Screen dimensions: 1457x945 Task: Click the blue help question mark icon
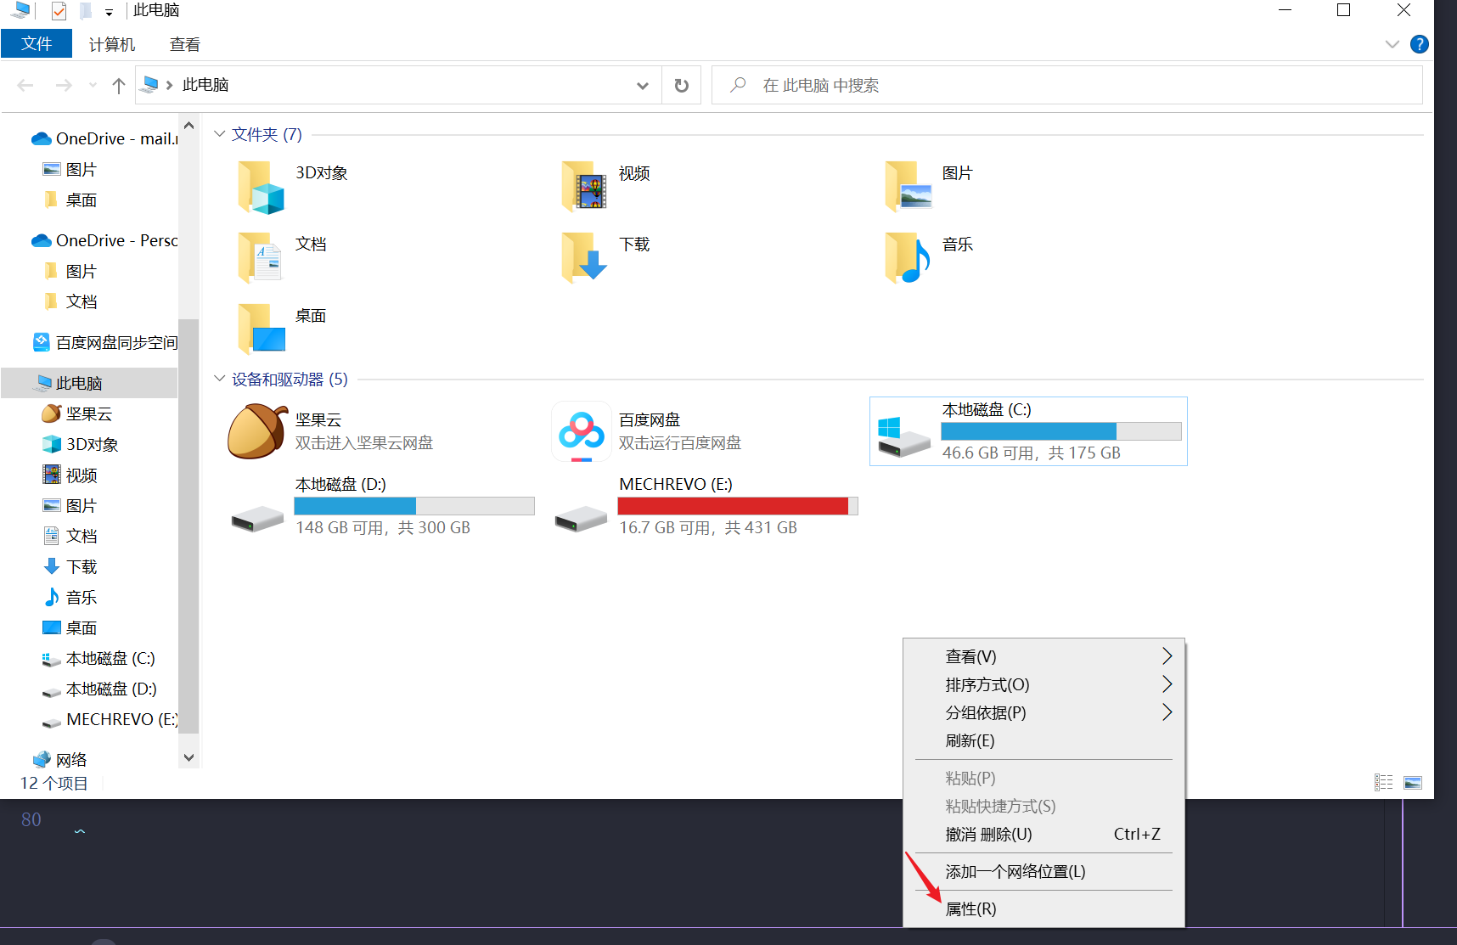tap(1419, 44)
